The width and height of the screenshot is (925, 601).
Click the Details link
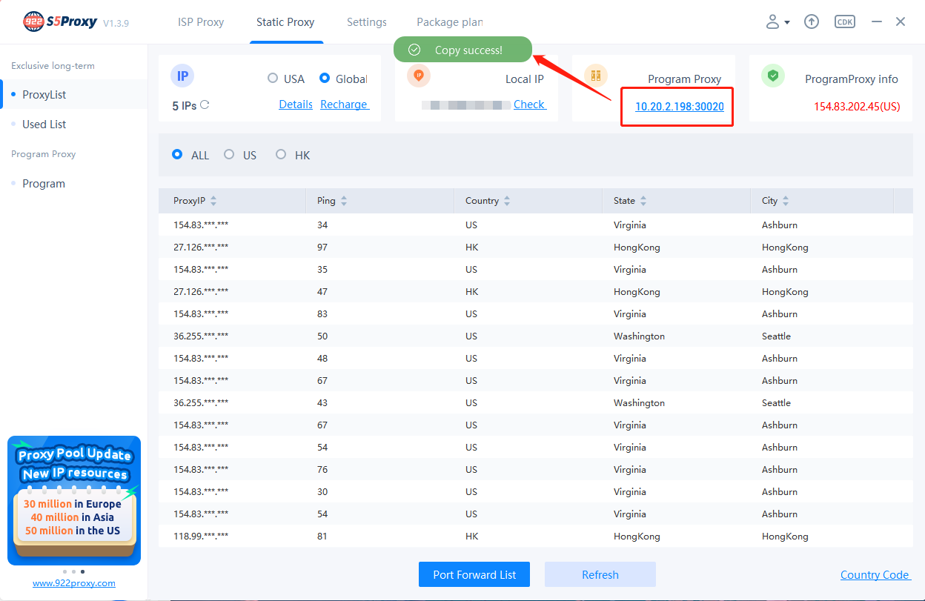[296, 104]
